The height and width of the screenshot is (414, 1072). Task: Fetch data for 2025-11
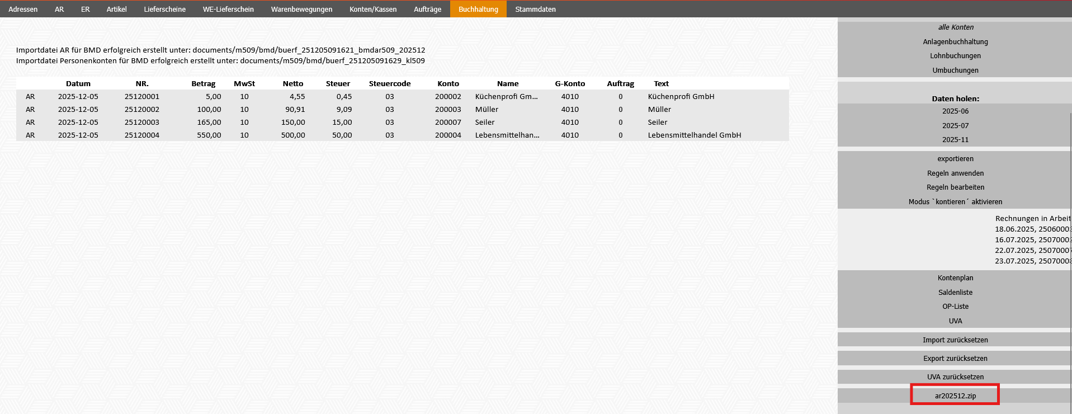tap(955, 140)
